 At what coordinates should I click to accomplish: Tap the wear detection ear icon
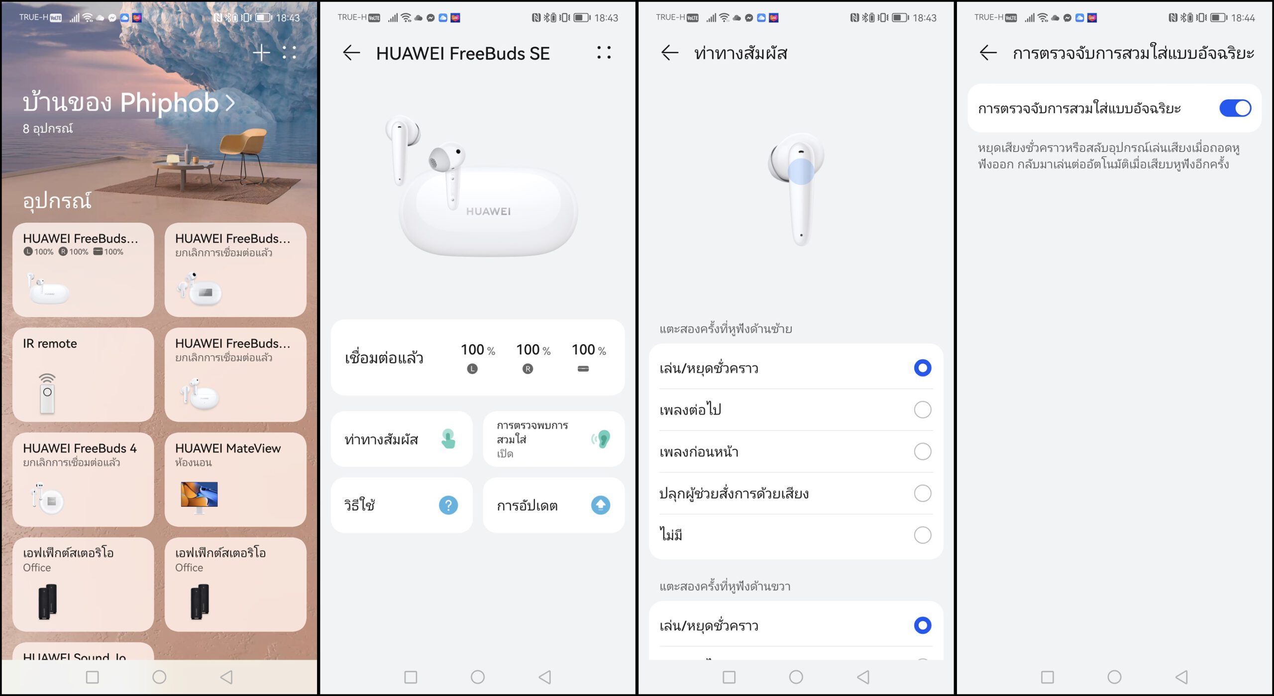pyautogui.click(x=601, y=439)
